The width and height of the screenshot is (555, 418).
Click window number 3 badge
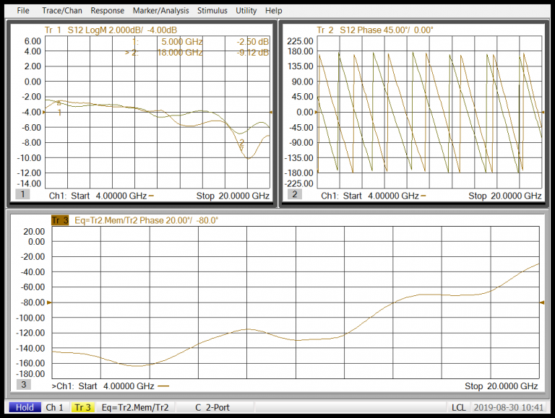[x=24, y=384]
